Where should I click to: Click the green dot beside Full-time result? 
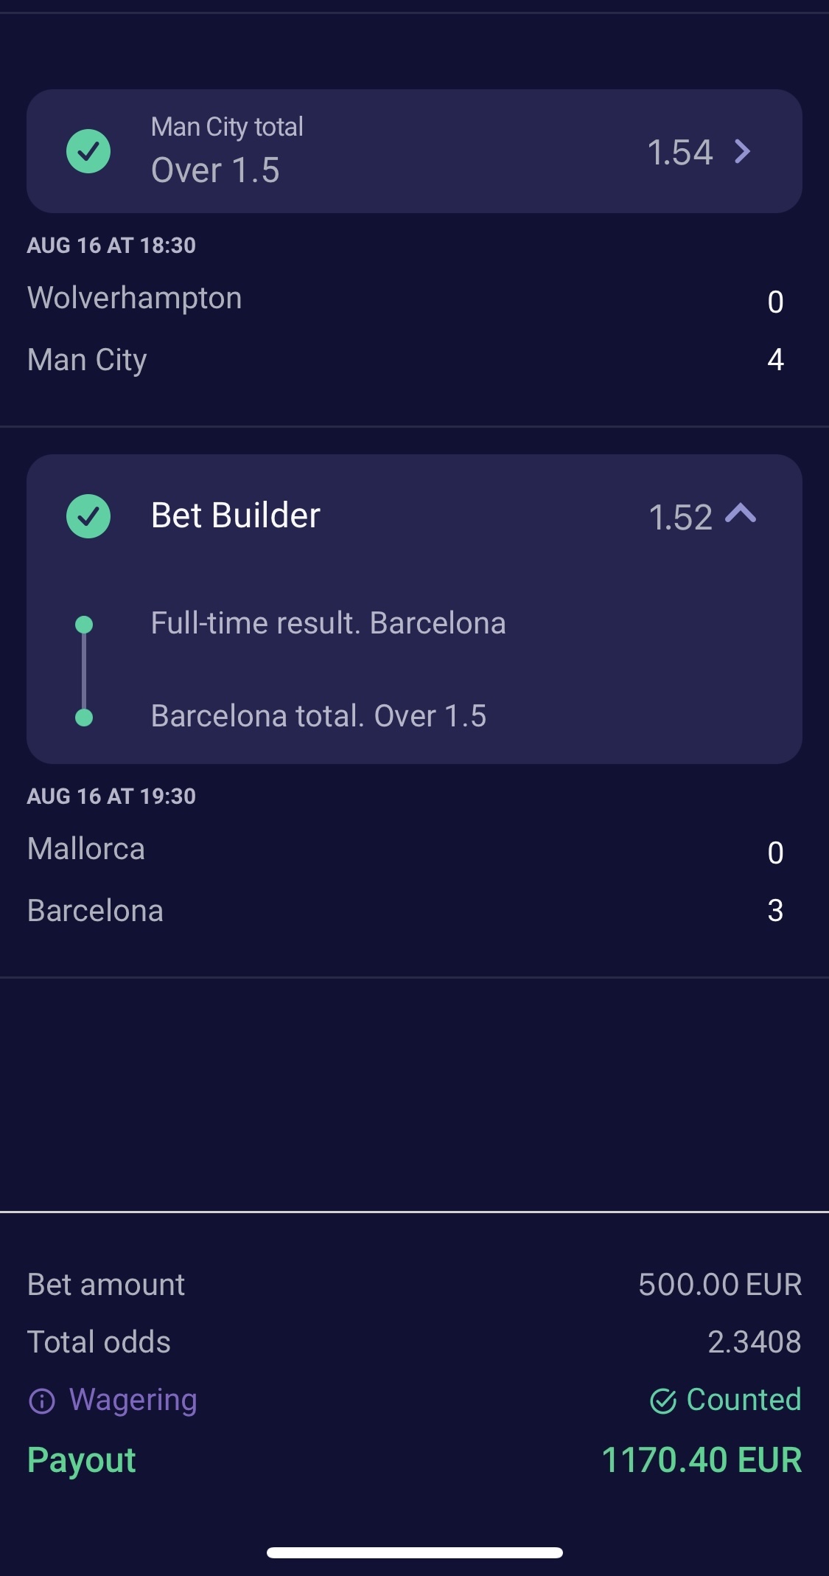[x=84, y=625]
